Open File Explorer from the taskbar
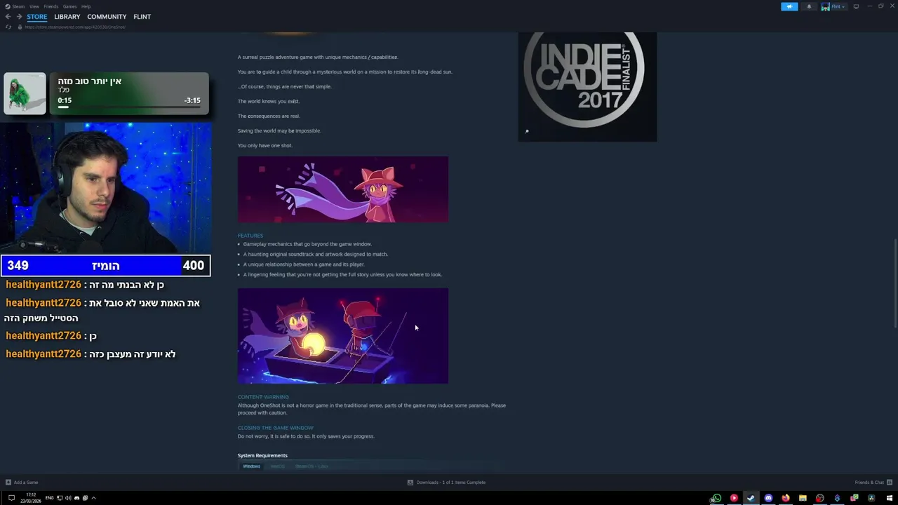The height and width of the screenshot is (505, 898). [803, 498]
